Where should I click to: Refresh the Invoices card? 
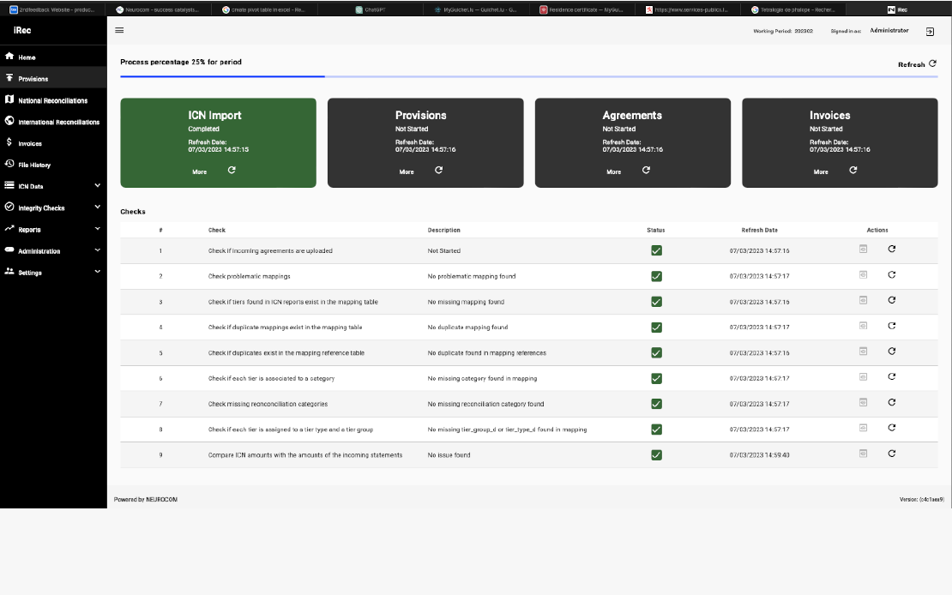(x=853, y=170)
